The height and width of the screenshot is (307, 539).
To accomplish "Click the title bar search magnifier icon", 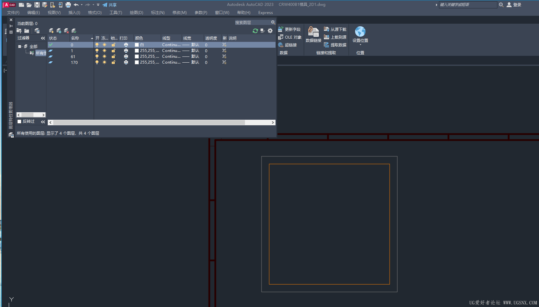I will [501, 5].
